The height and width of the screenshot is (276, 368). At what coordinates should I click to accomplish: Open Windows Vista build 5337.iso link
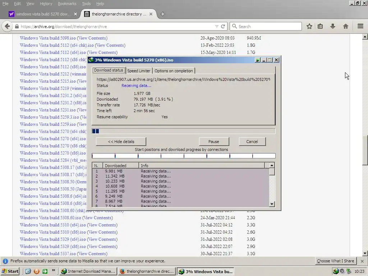coord(48,254)
